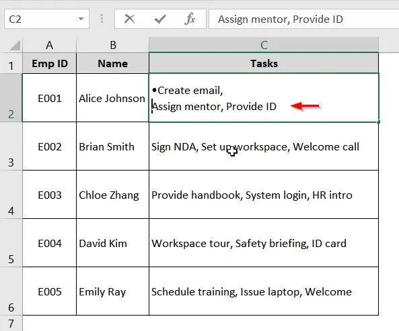The width and height of the screenshot is (399, 331).
Task: Select the Brian Smith cell
Action: point(113,146)
